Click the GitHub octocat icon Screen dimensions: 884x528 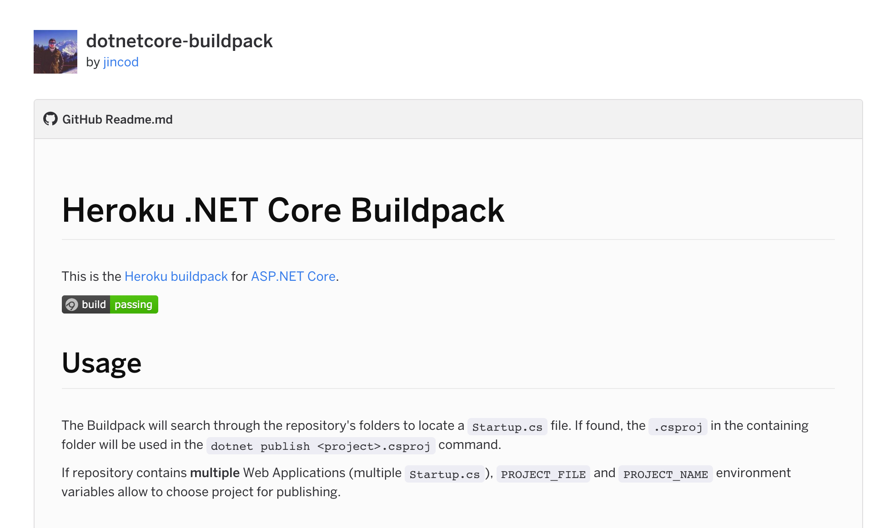[x=50, y=119]
